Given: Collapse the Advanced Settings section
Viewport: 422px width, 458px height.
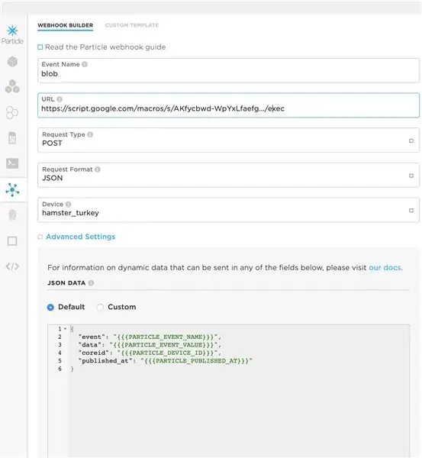Looking at the screenshot, I should point(81,237).
